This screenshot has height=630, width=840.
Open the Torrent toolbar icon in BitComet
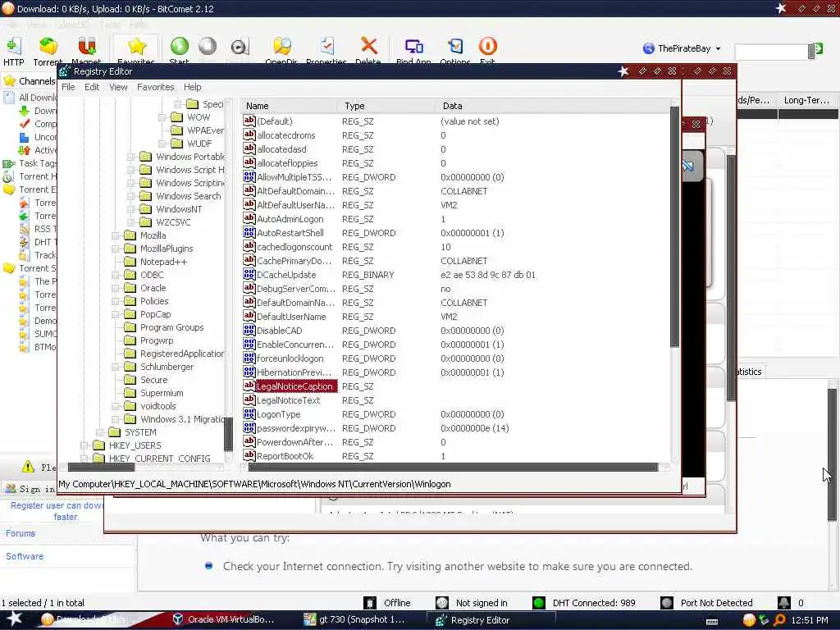click(48, 47)
